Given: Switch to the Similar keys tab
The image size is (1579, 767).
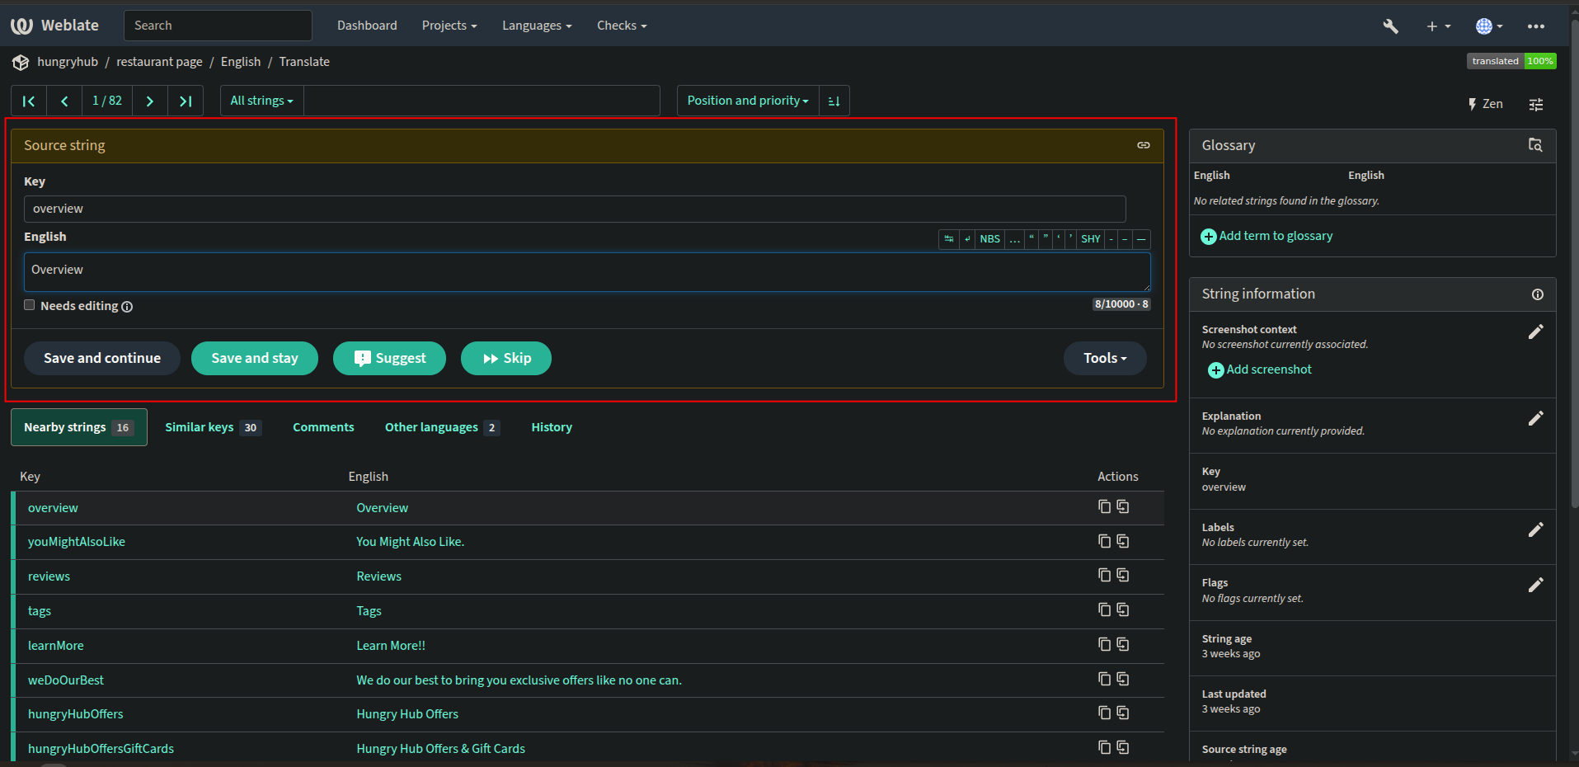Looking at the screenshot, I should click(212, 427).
